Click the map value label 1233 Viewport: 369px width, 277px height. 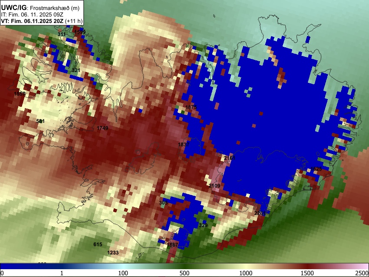tap(113, 253)
